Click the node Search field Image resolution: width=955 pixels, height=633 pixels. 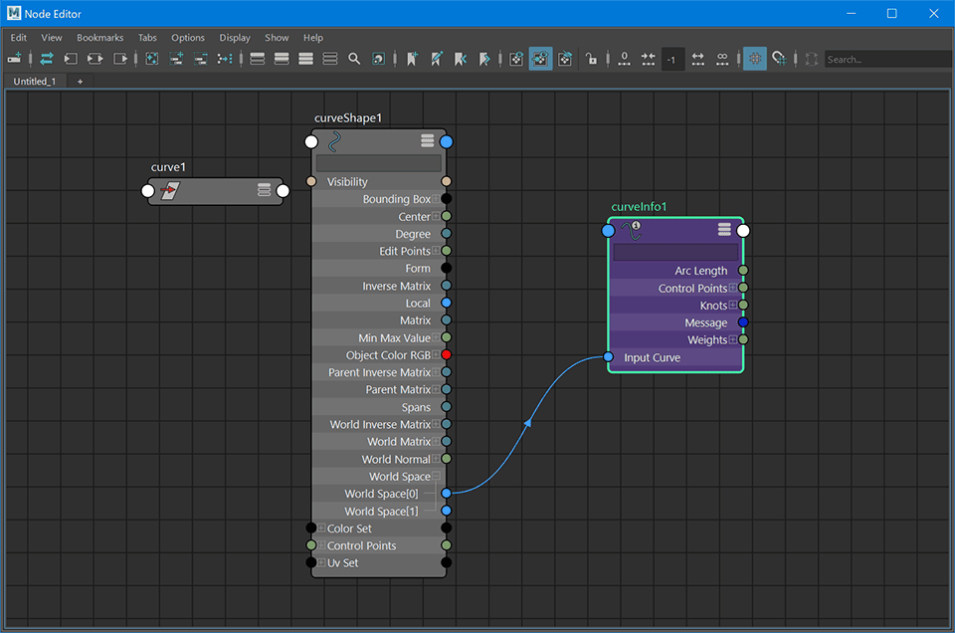[x=885, y=60]
